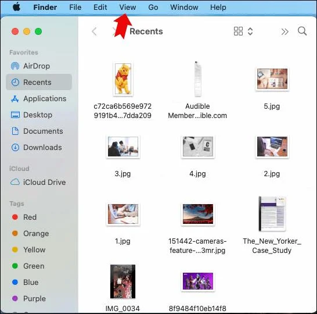Select the 1.jpg thumbnail
The image size is (317, 314).
pyautogui.click(x=123, y=214)
